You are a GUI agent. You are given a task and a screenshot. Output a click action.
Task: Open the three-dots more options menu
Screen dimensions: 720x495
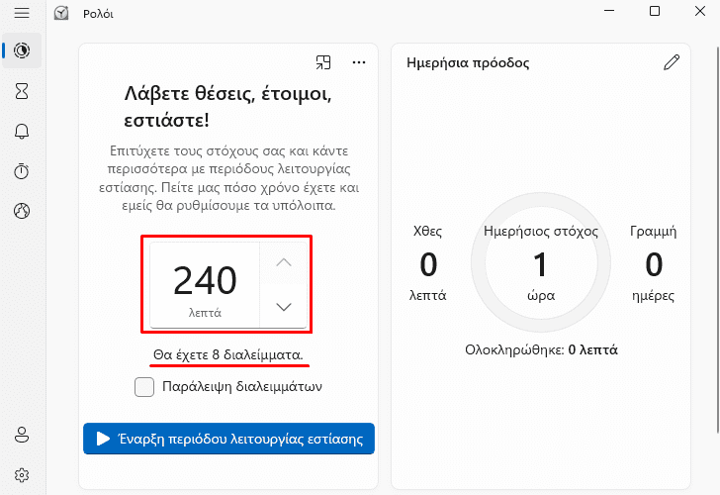(x=359, y=62)
